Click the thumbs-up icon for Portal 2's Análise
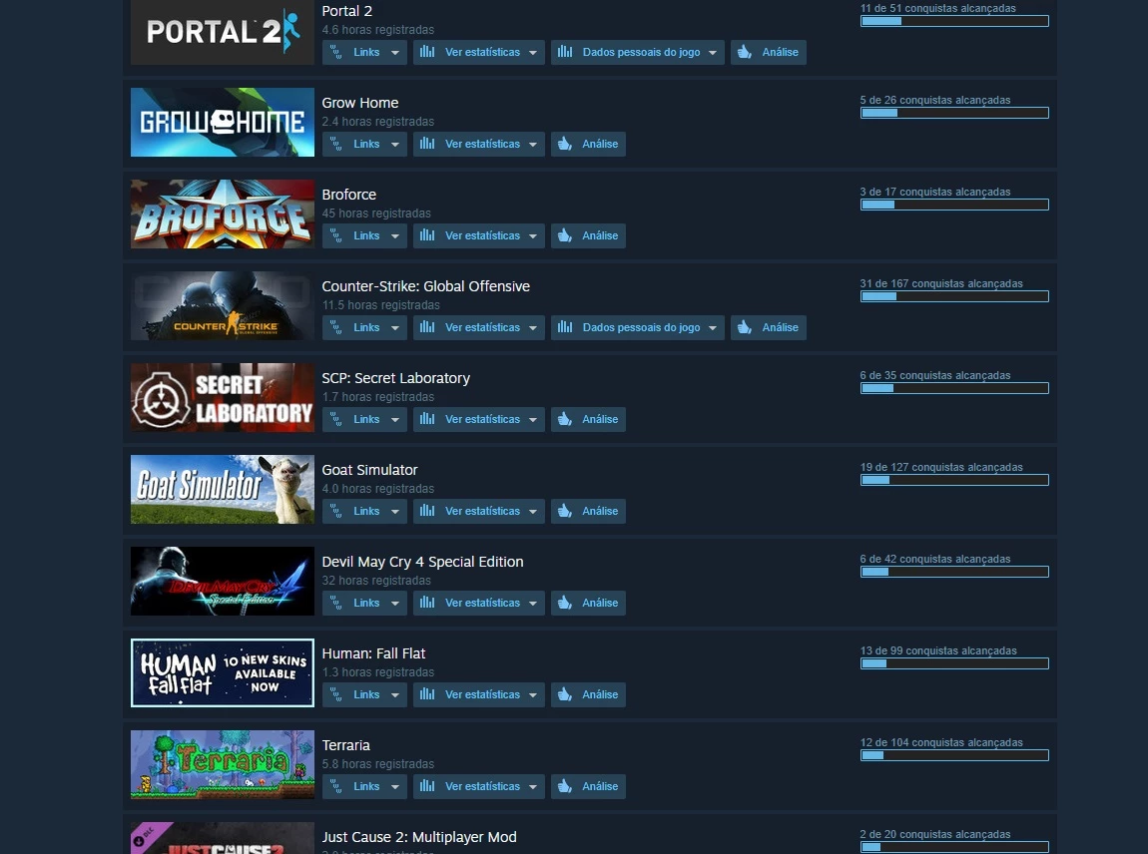This screenshot has width=1148, height=854. pos(745,52)
